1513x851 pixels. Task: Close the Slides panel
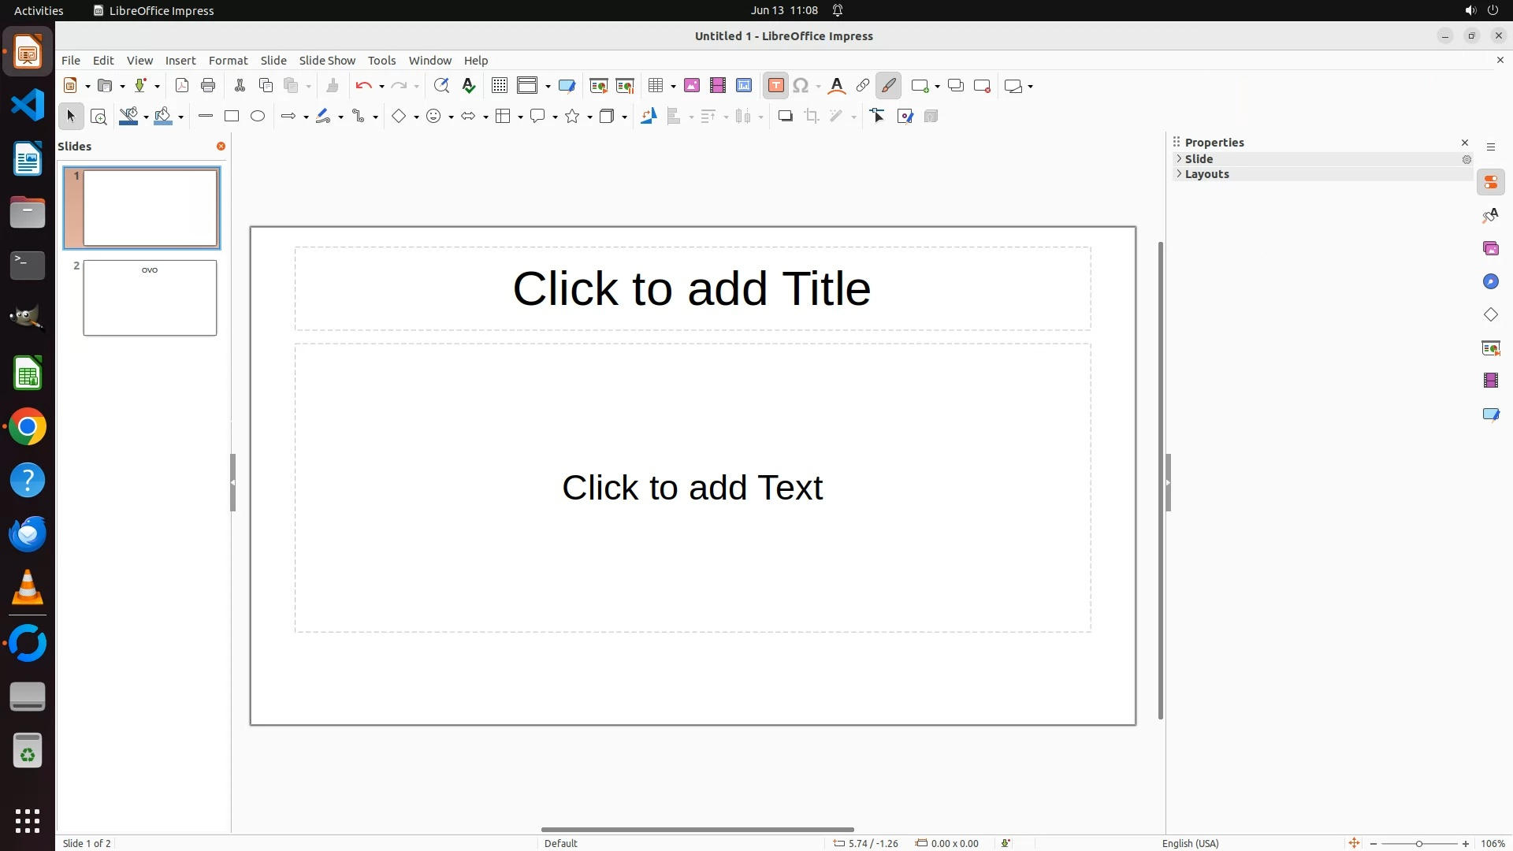pos(221,147)
